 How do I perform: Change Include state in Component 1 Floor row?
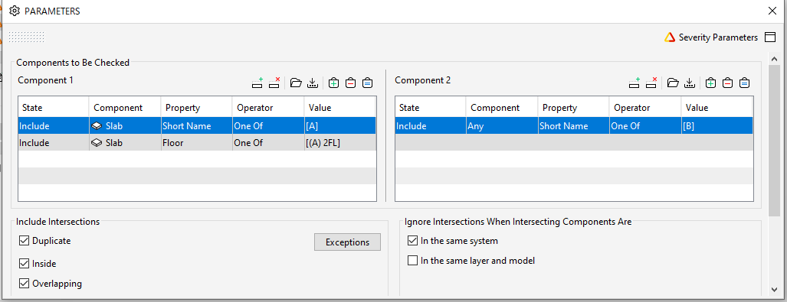click(x=54, y=143)
